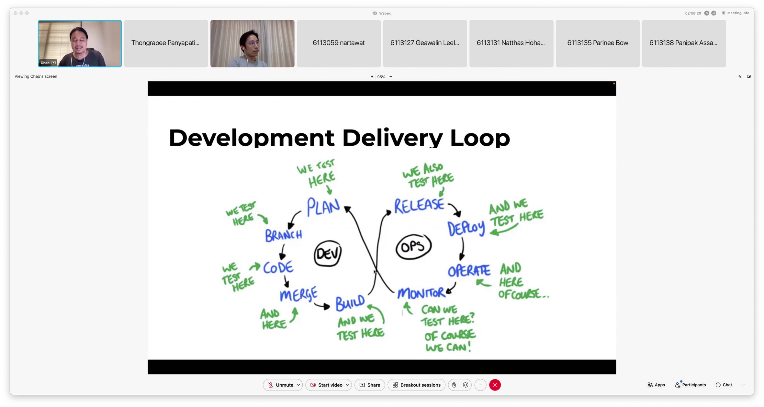Screen dimensions: 764x407
Task: Click the recording indicator icon
Action: tap(706, 13)
